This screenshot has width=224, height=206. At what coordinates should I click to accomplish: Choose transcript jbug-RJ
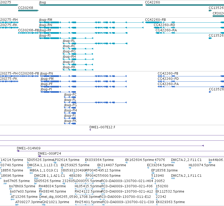point(69,62)
